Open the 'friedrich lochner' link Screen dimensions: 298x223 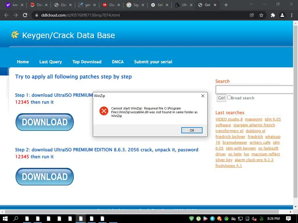230,137
